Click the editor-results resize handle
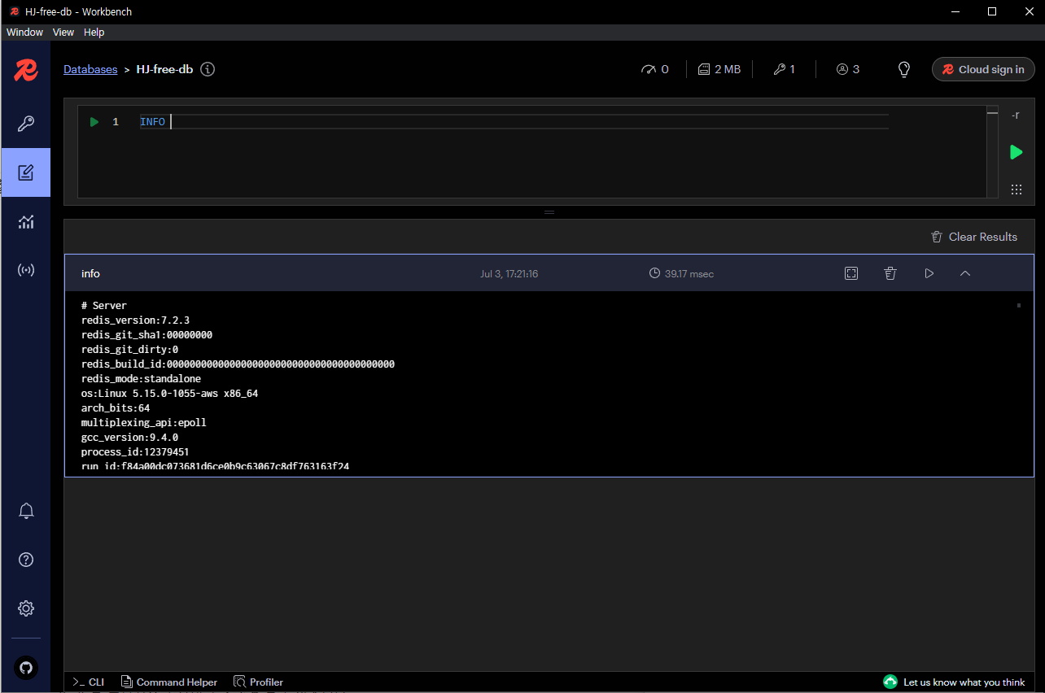 (x=549, y=211)
